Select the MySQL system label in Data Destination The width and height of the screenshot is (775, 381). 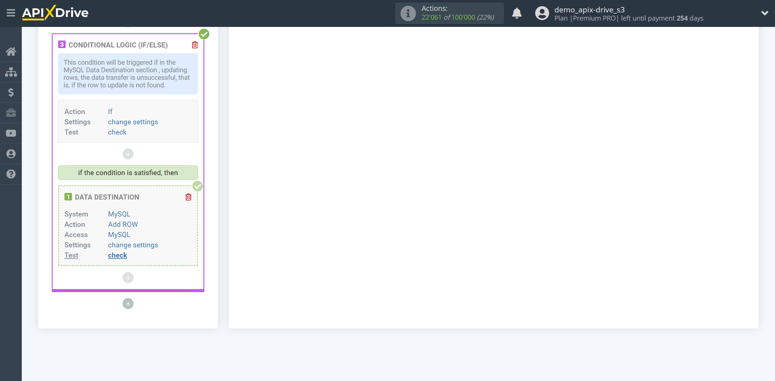coord(119,214)
